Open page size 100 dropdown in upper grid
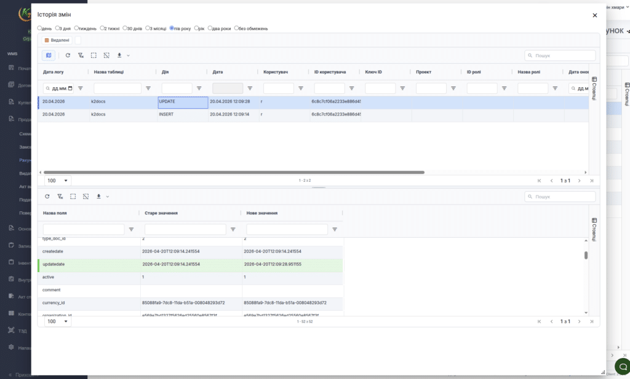This screenshot has width=630, height=379. pyautogui.click(x=57, y=181)
